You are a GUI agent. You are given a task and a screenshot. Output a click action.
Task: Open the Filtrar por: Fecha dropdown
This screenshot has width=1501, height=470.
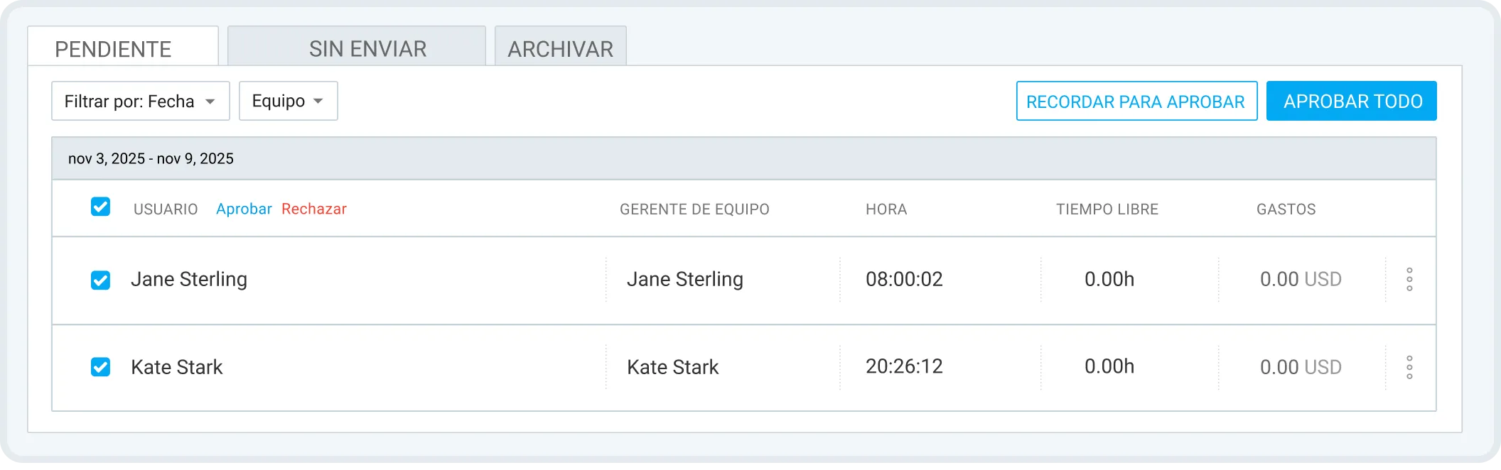140,101
